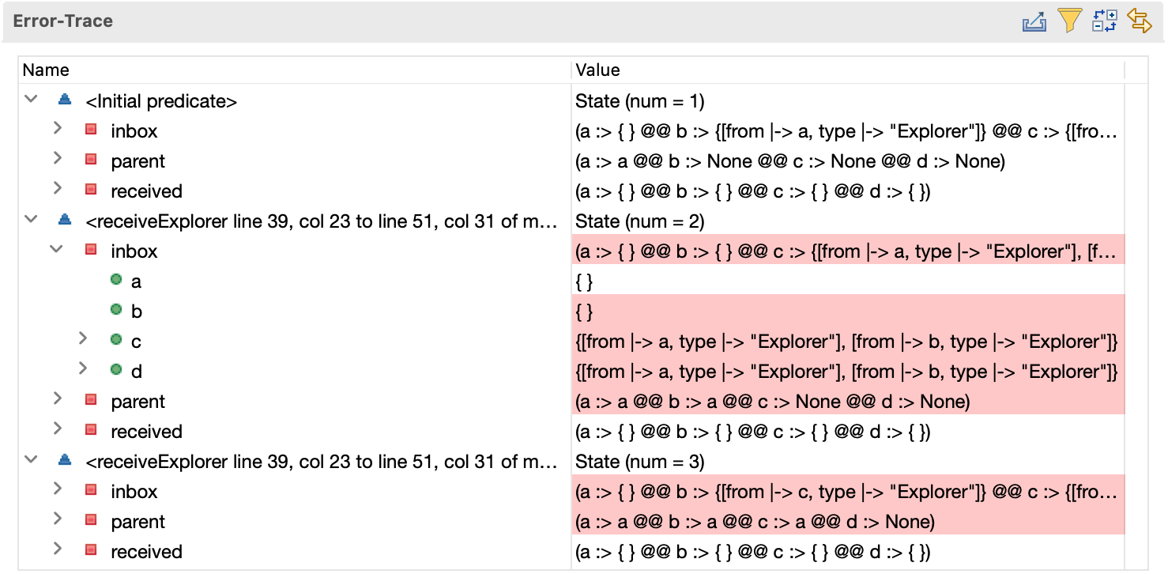
Task: Expand inbox under the Initial predicate
Action: click(57, 130)
